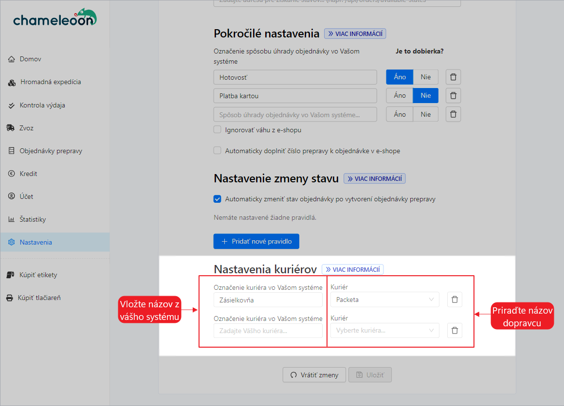Go to Štatistiky in the sidebar
564x406 pixels.
pos(33,219)
